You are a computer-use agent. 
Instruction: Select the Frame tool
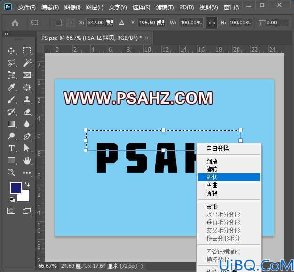coord(27,75)
